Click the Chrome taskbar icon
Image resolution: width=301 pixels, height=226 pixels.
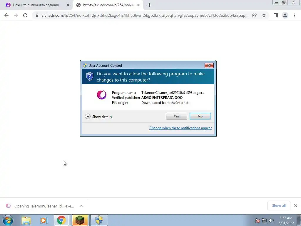coord(61,220)
